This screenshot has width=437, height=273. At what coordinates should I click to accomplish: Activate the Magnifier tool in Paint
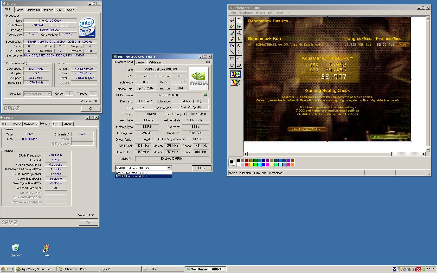(x=239, y=33)
